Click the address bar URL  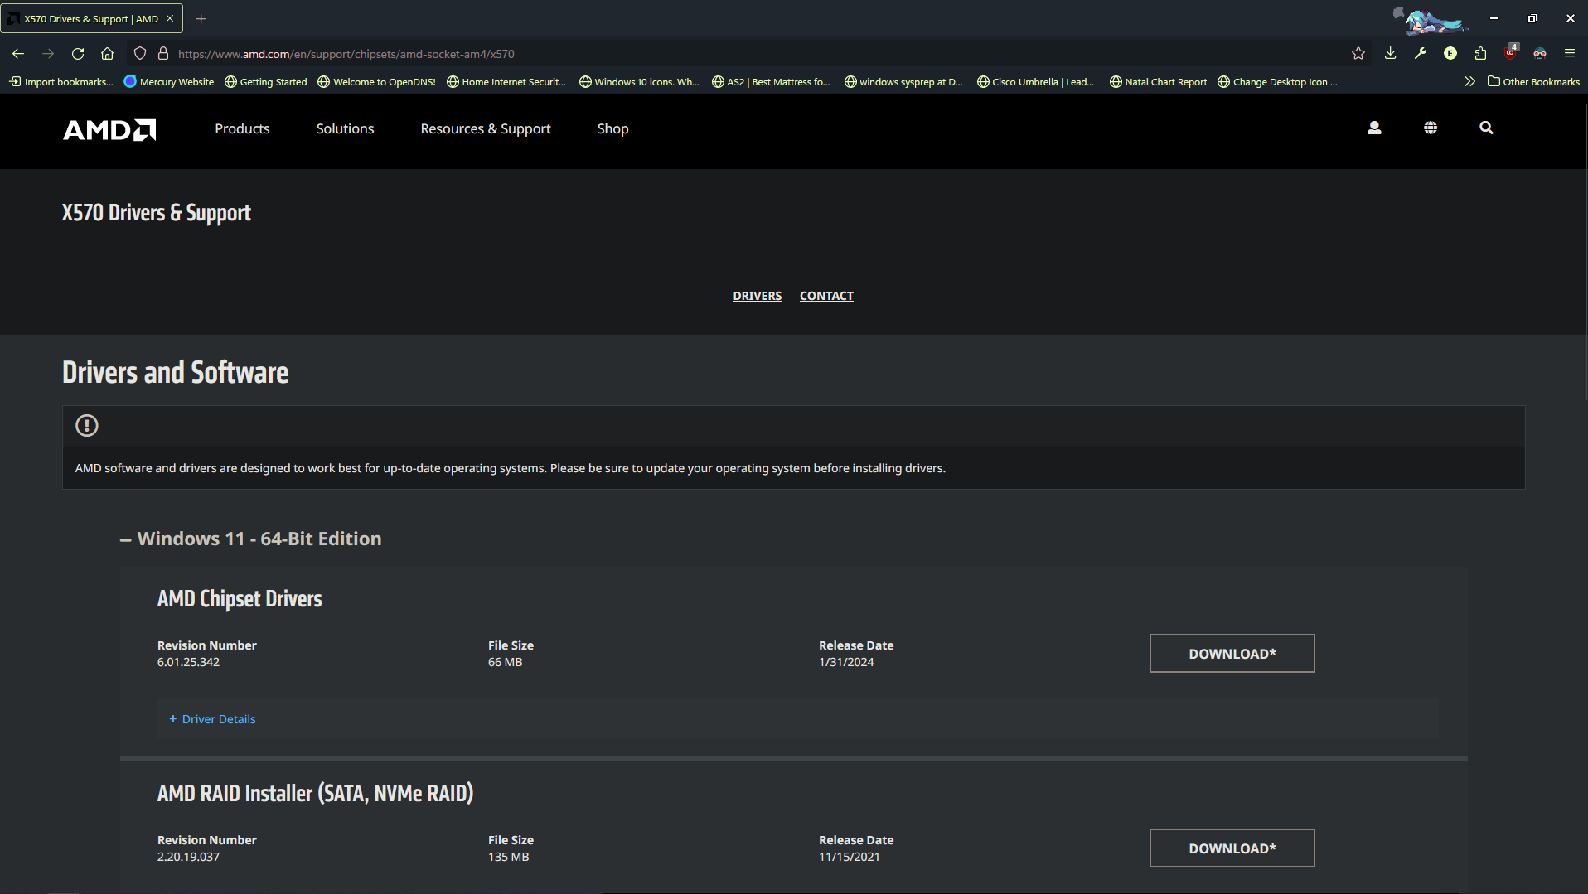tap(346, 54)
